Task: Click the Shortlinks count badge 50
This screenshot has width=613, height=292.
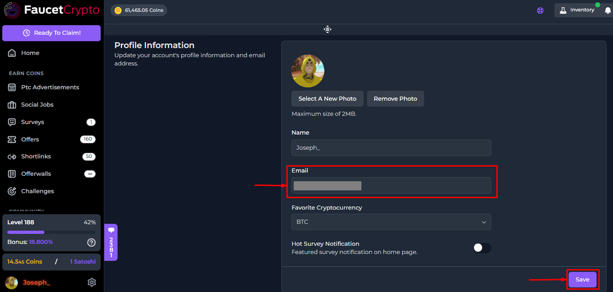Action: click(x=89, y=157)
